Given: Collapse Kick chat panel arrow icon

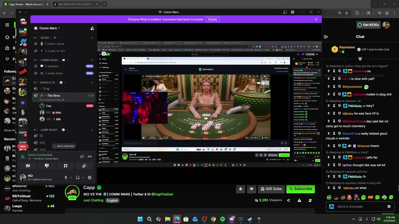Looking at the screenshot, I should click(x=326, y=37).
